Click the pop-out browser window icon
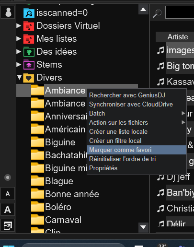The height and width of the screenshot is (247, 194). [x=8, y=225]
